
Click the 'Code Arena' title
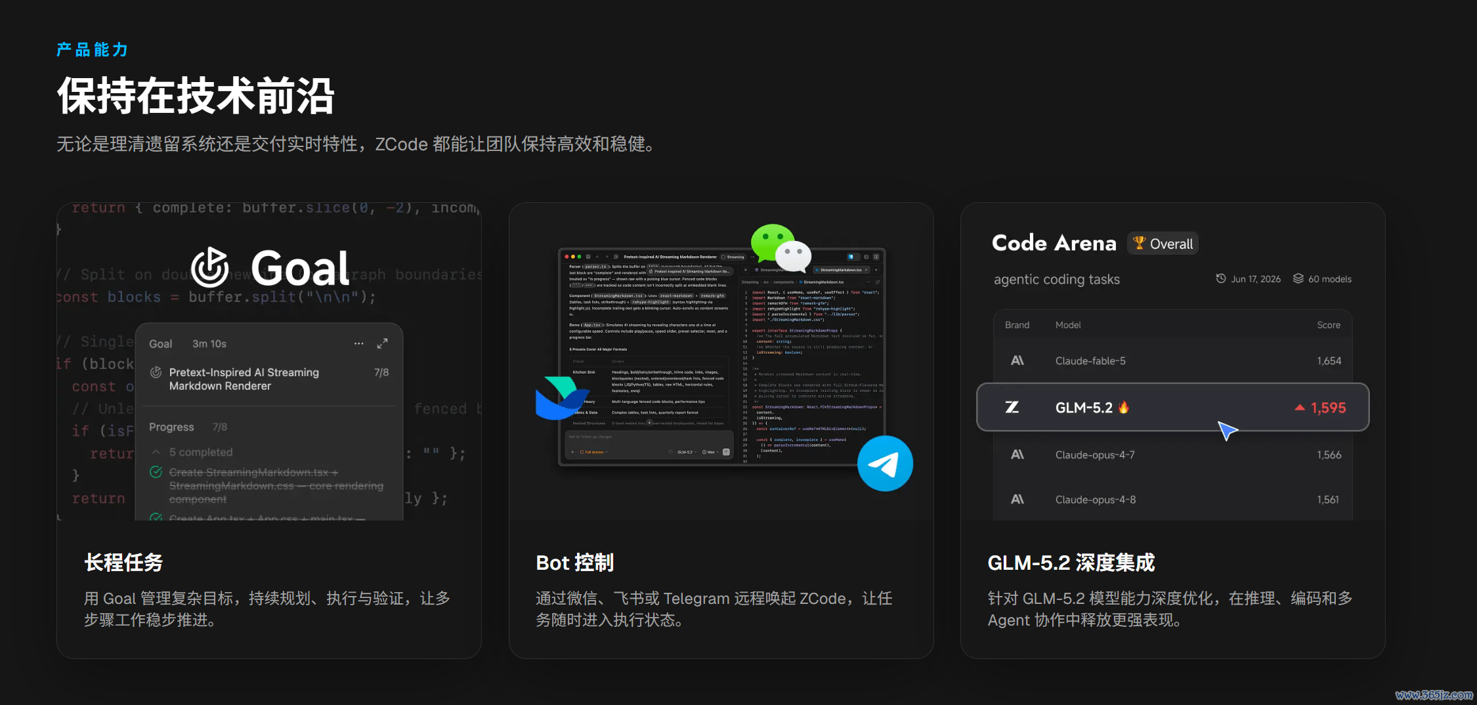coord(1054,243)
